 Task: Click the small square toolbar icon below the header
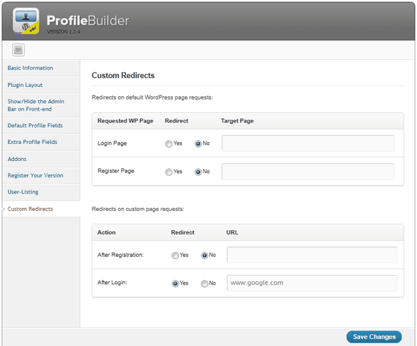click(18, 50)
